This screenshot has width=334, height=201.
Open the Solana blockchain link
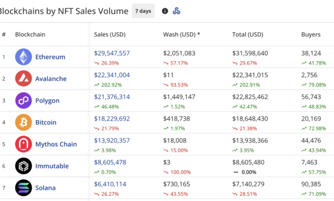click(x=45, y=188)
